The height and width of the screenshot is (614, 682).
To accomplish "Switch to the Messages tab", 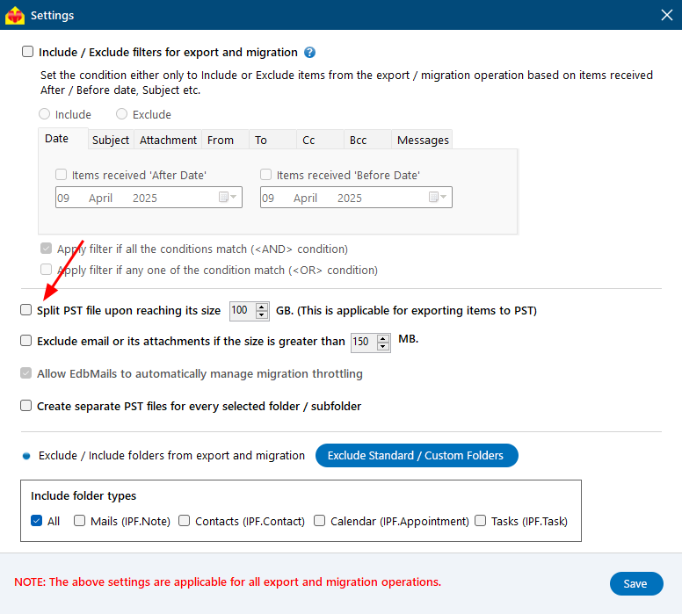I will coord(423,140).
